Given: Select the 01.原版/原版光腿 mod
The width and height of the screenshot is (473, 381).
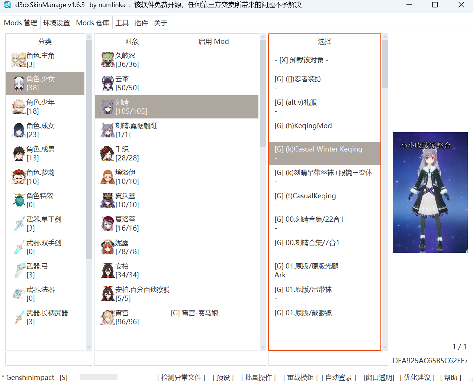Looking at the screenshot, I should [x=325, y=271].
